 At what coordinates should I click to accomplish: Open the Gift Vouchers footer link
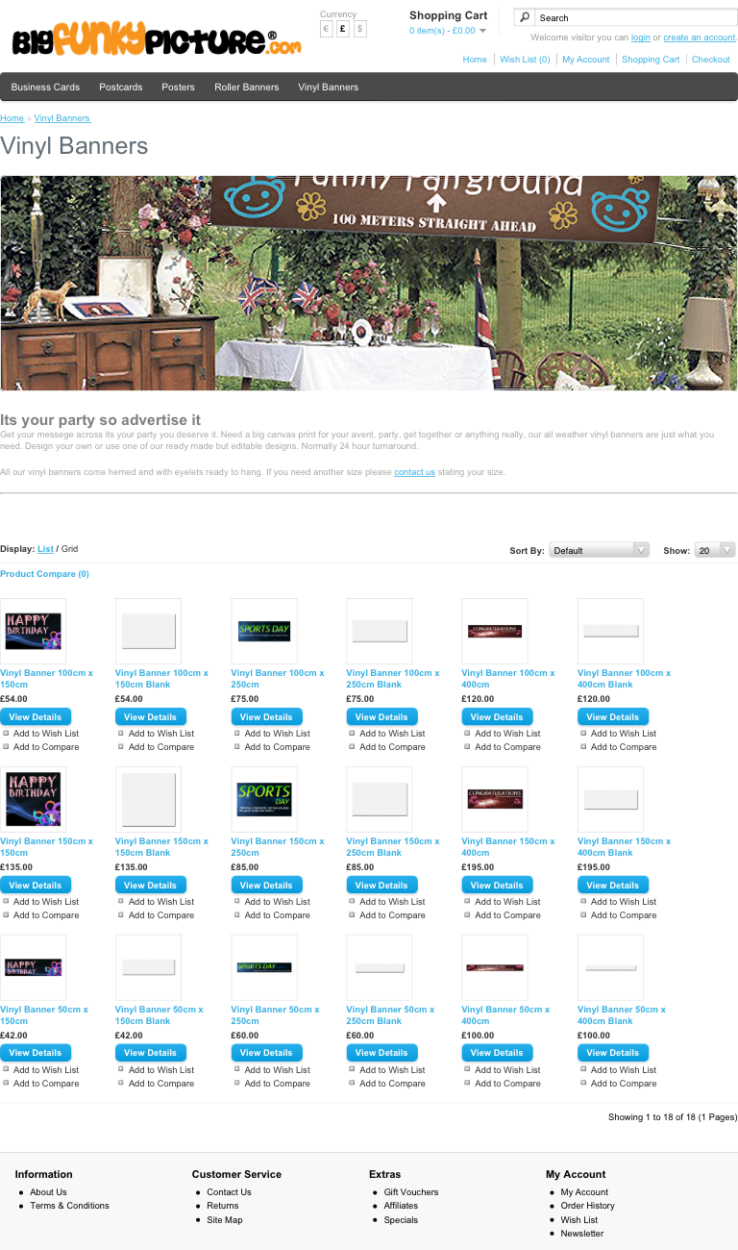coord(411,1192)
